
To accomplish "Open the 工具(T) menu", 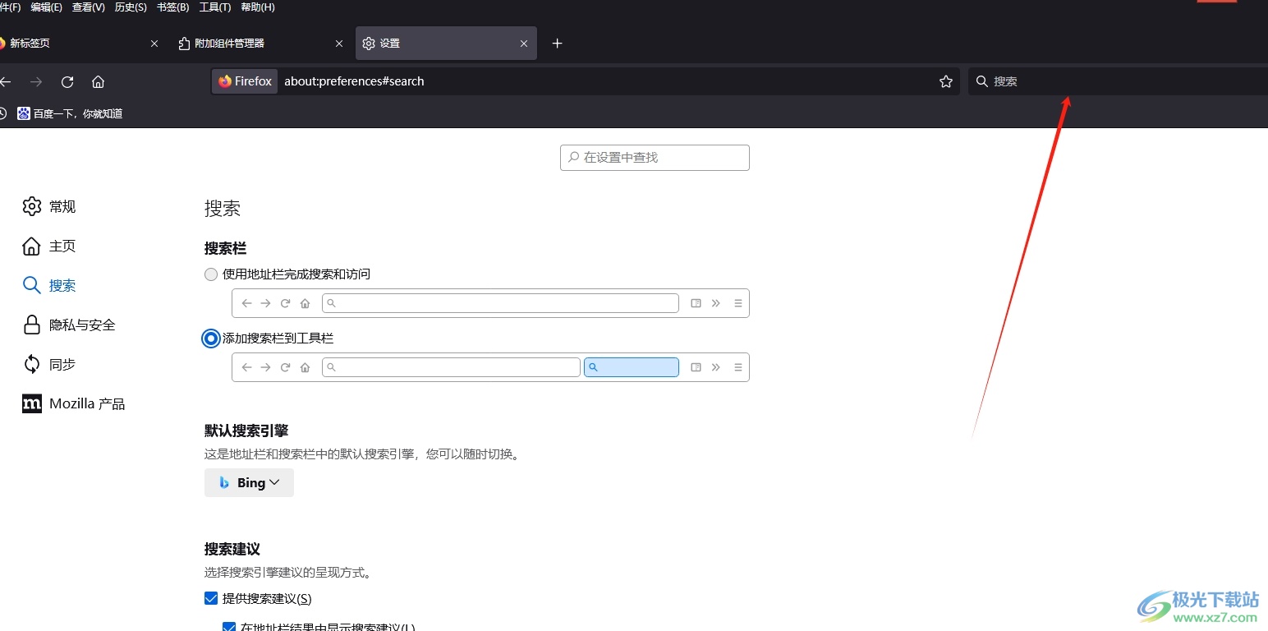I will (215, 7).
